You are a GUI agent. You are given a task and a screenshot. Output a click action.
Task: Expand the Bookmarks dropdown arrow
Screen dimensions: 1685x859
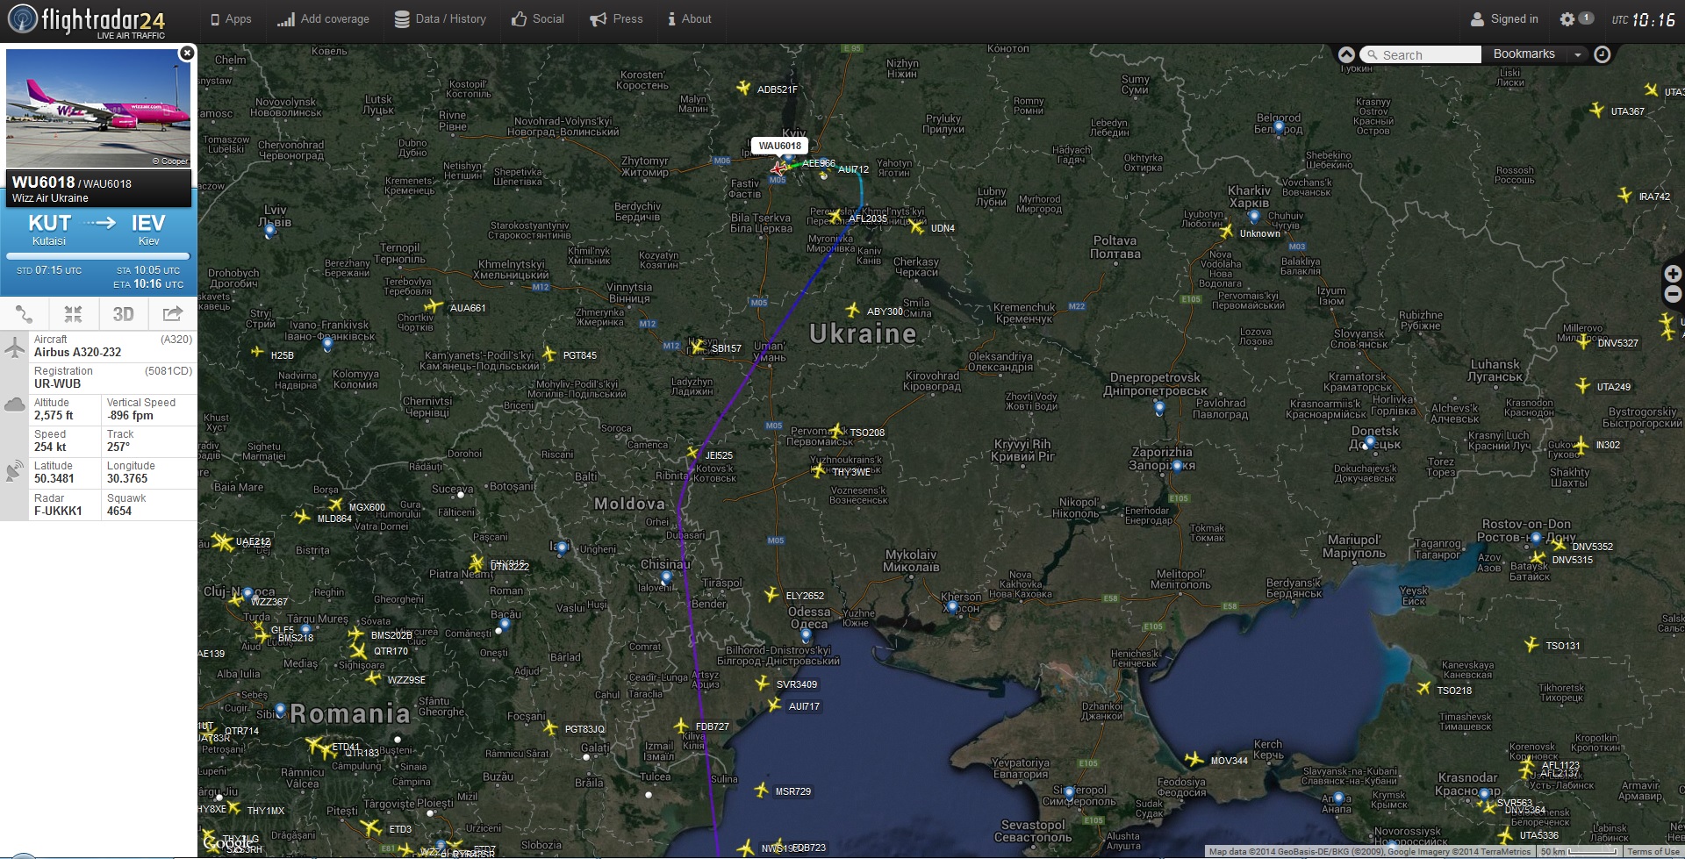(x=1577, y=54)
